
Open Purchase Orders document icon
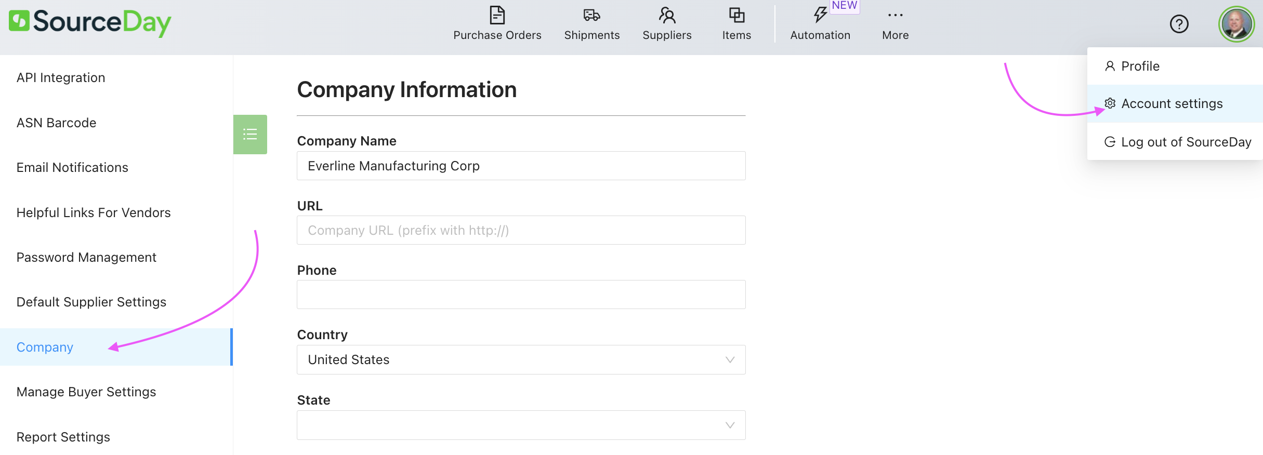click(497, 15)
